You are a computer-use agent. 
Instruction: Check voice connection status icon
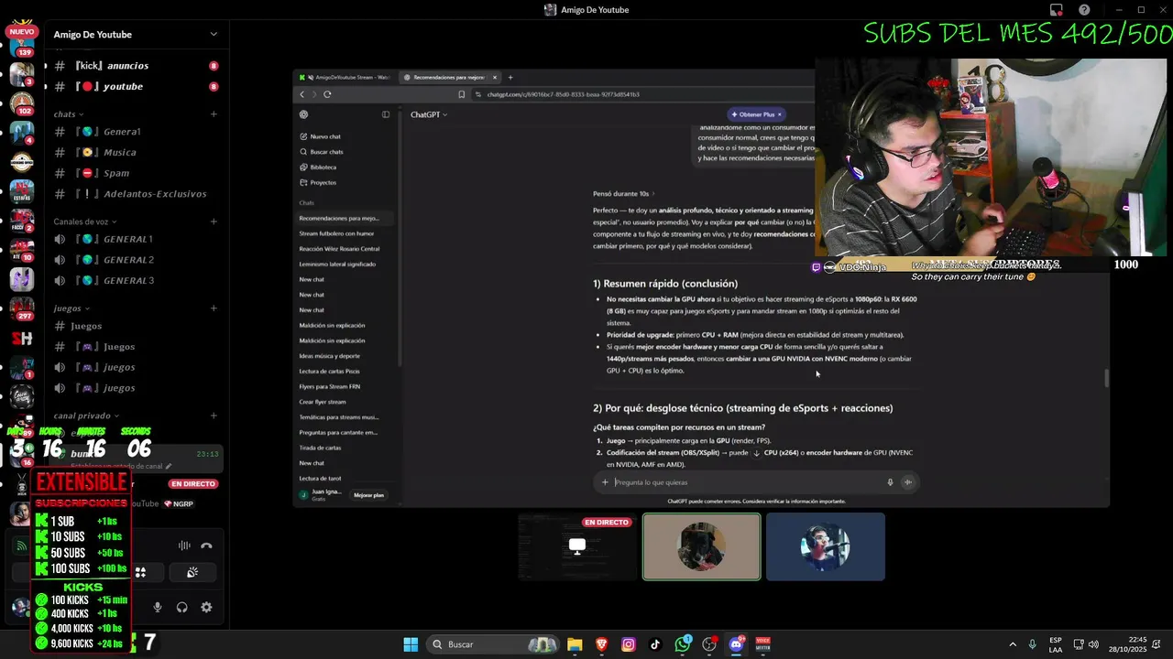(22, 546)
